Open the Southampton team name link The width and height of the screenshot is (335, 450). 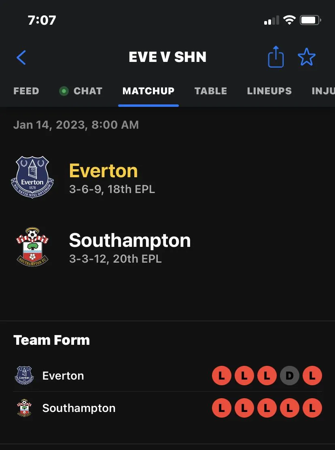click(130, 240)
